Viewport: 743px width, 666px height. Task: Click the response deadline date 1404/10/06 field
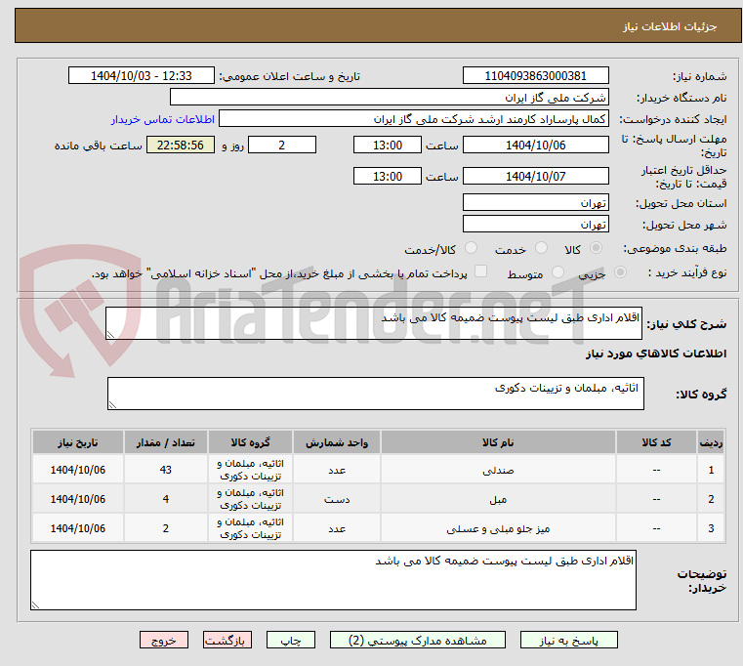535,146
